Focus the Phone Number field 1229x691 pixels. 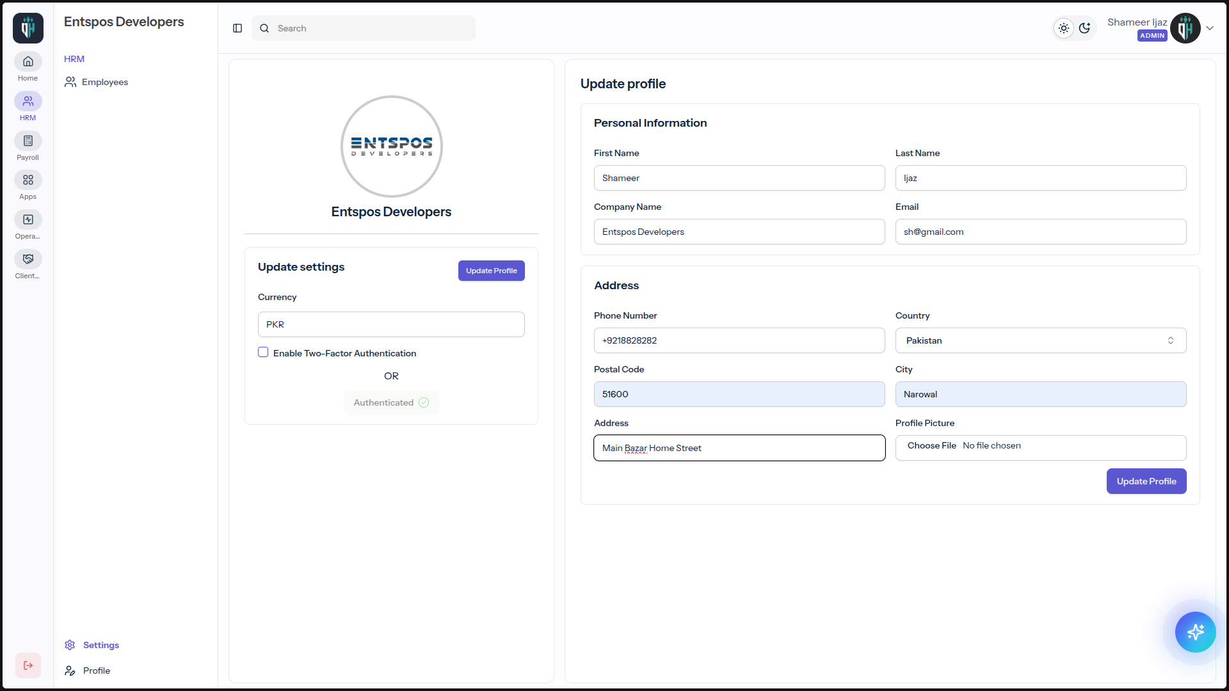739,340
